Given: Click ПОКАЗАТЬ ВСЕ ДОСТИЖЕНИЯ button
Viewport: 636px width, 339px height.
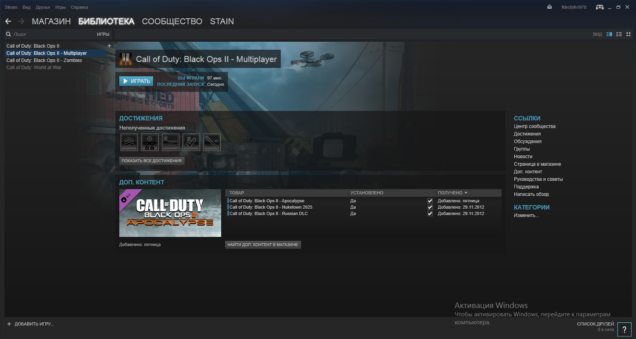Looking at the screenshot, I should coord(152,161).
